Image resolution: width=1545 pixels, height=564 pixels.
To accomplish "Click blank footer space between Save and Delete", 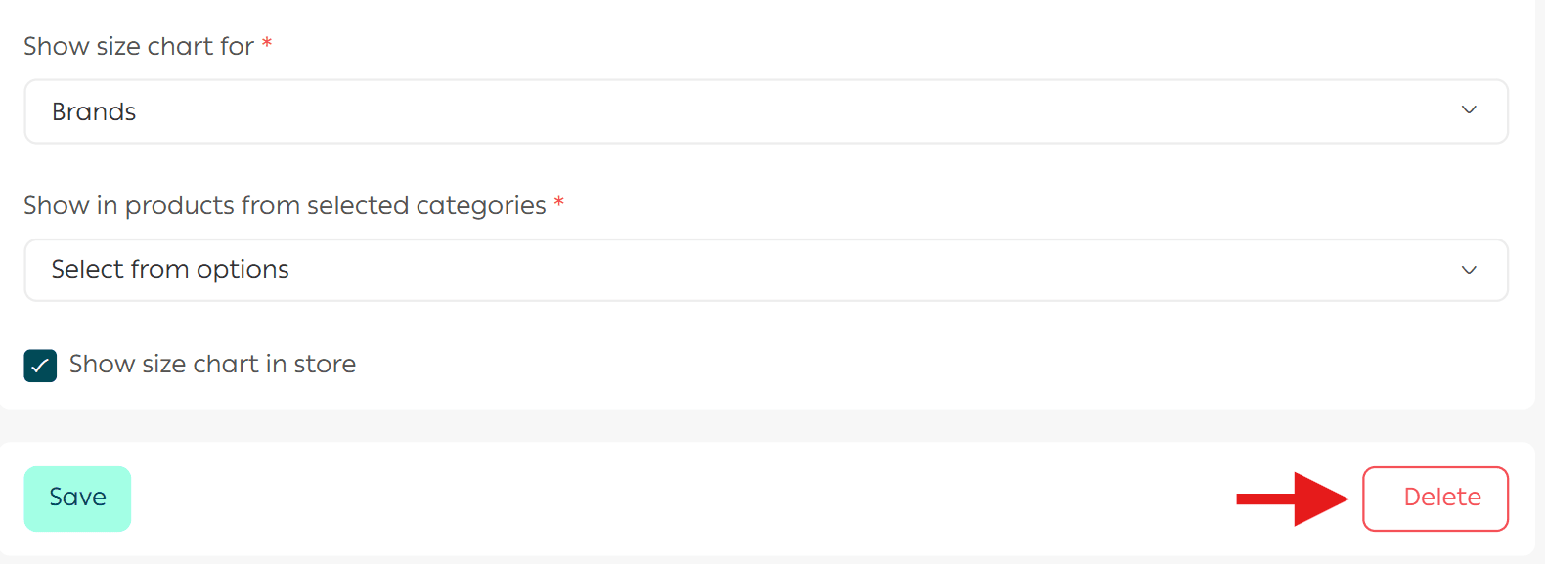I will coord(684,499).
